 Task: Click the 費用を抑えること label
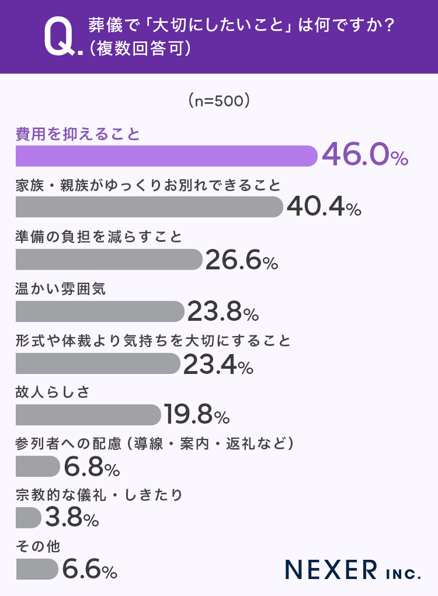point(78,135)
